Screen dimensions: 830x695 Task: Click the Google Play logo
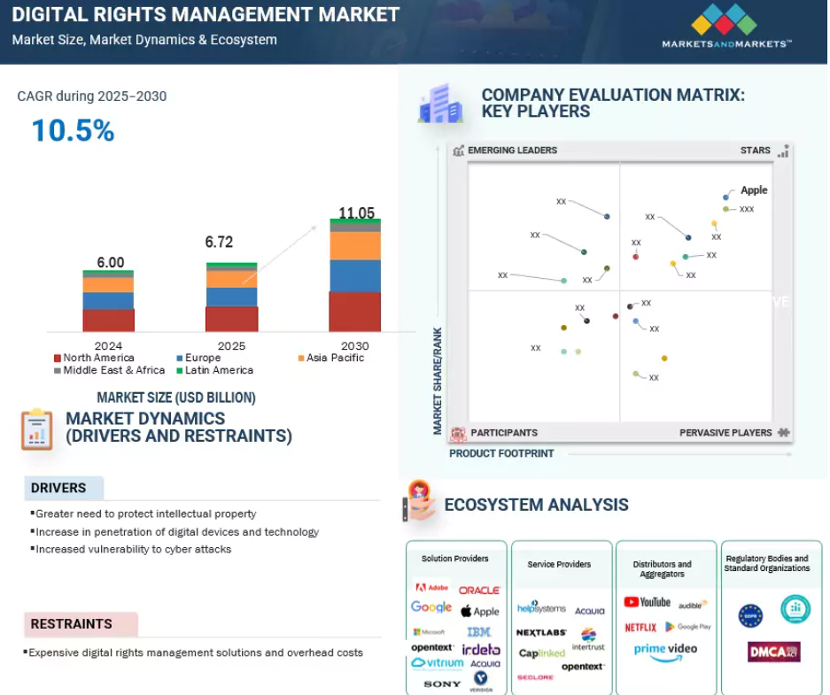coord(687,627)
